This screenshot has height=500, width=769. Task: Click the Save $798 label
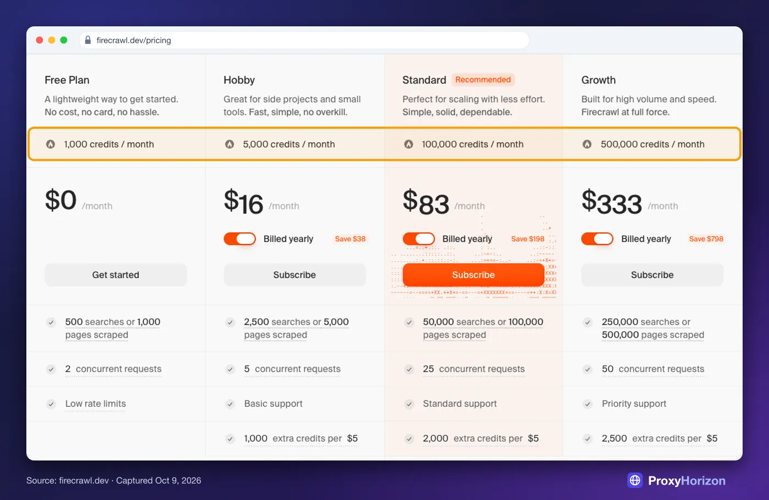(x=706, y=239)
